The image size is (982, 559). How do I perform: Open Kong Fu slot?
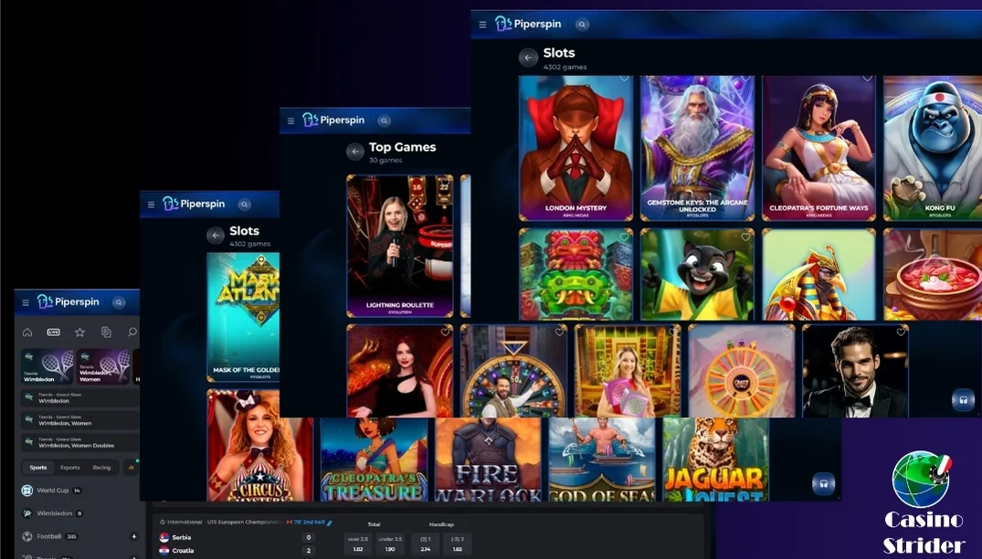pyautogui.click(x=933, y=148)
